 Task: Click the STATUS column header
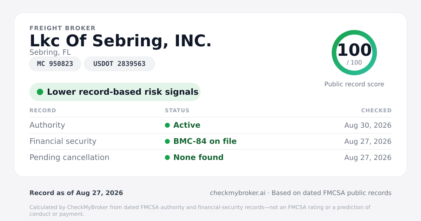coord(177,110)
